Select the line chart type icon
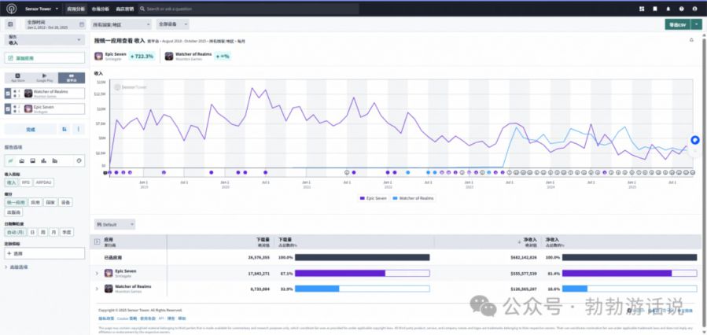 coord(10,160)
